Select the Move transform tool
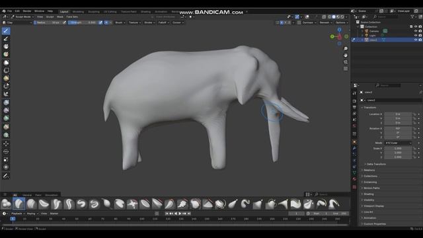 click(x=6, y=143)
